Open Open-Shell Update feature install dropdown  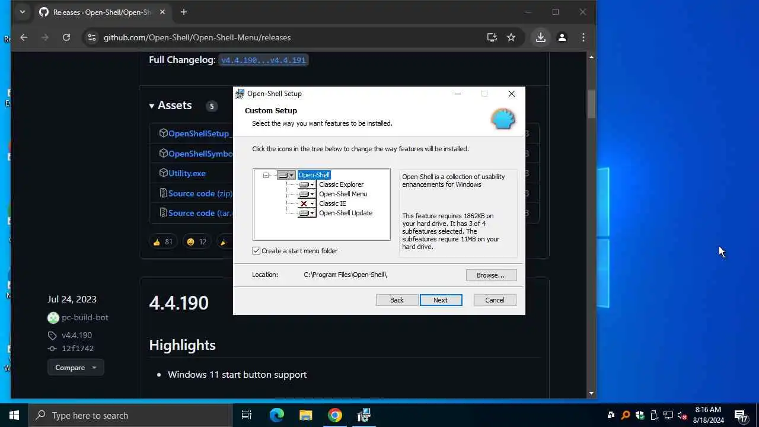(x=307, y=213)
